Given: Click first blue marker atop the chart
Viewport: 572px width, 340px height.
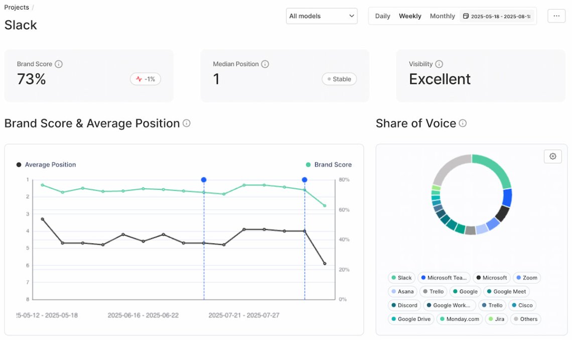Looking at the screenshot, I should click(204, 180).
